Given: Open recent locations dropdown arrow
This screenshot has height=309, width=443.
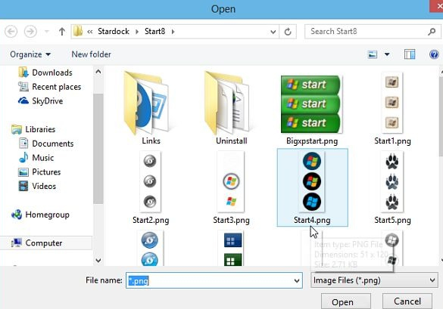Looking at the screenshot, I should (47, 31).
